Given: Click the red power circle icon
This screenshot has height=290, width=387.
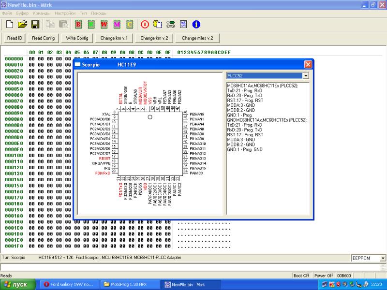Looking at the screenshot, I should click(145, 24).
